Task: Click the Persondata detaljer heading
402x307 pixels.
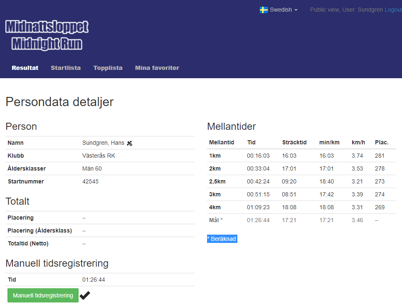Action: point(59,102)
